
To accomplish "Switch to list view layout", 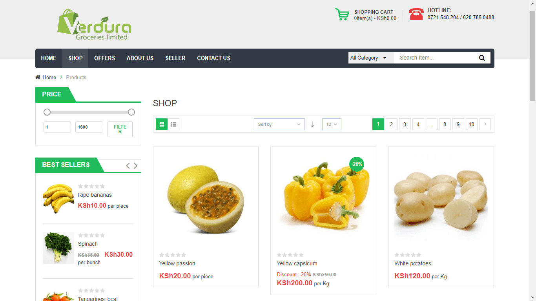I will (173, 124).
